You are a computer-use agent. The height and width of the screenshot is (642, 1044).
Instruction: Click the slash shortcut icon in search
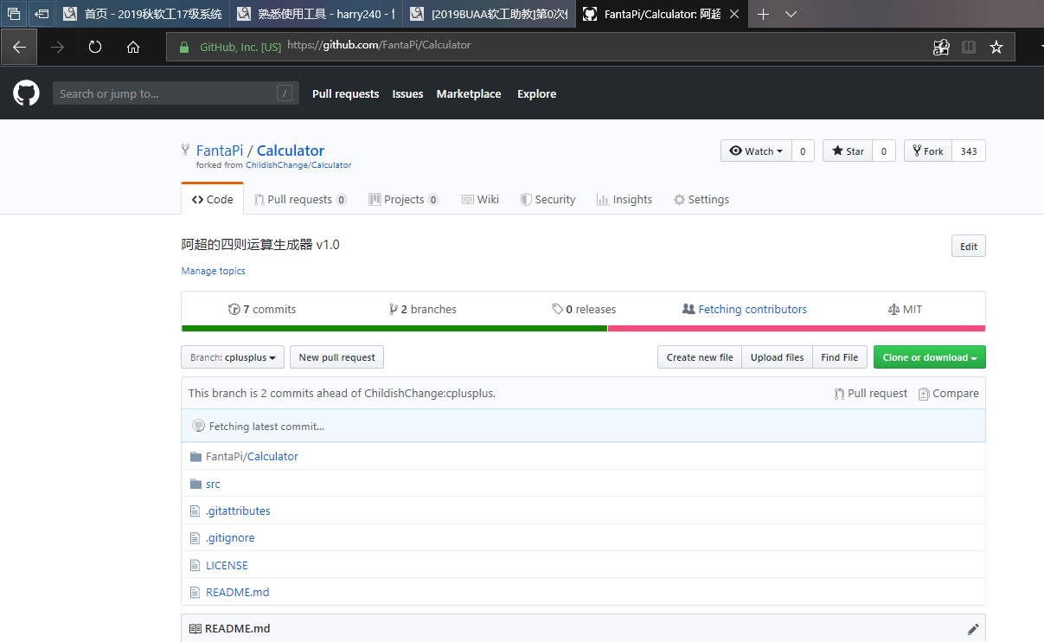(285, 93)
